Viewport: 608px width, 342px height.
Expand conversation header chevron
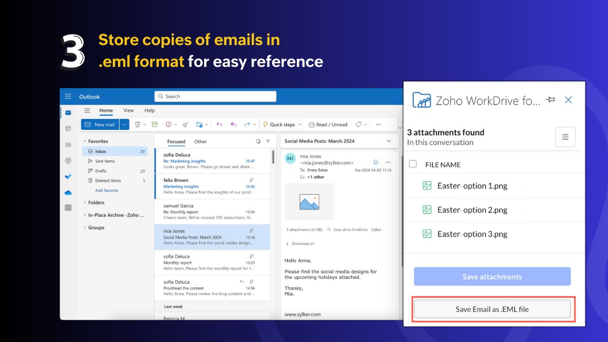389,141
